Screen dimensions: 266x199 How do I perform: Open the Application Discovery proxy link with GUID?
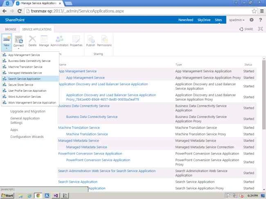[111, 97]
